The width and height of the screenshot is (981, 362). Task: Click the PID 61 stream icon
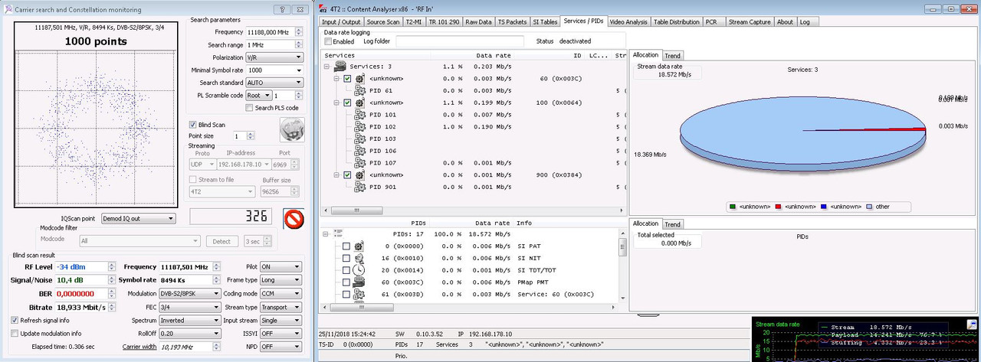pyautogui.click(x=359, y=90)
